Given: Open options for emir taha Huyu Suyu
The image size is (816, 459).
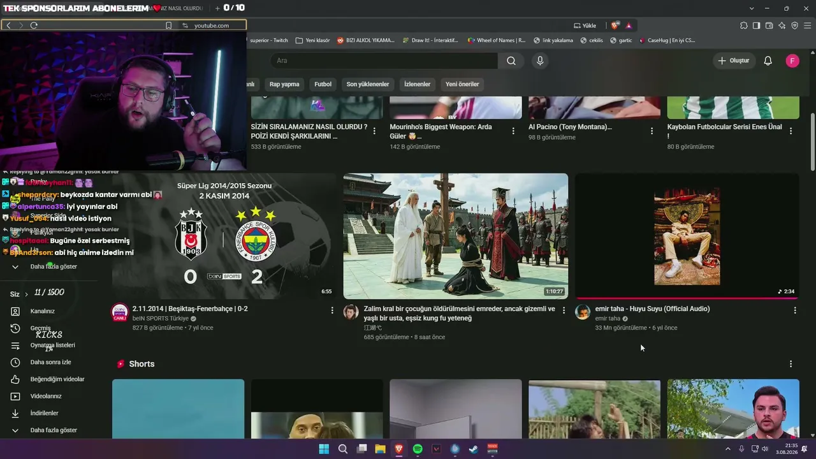Looking at the screenshot, I should click(x=795, y=310).
